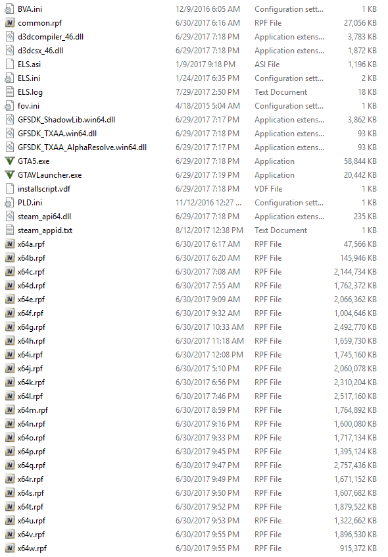Select the x64g.rpf file row
388x557 pixels.
point(191,327)
